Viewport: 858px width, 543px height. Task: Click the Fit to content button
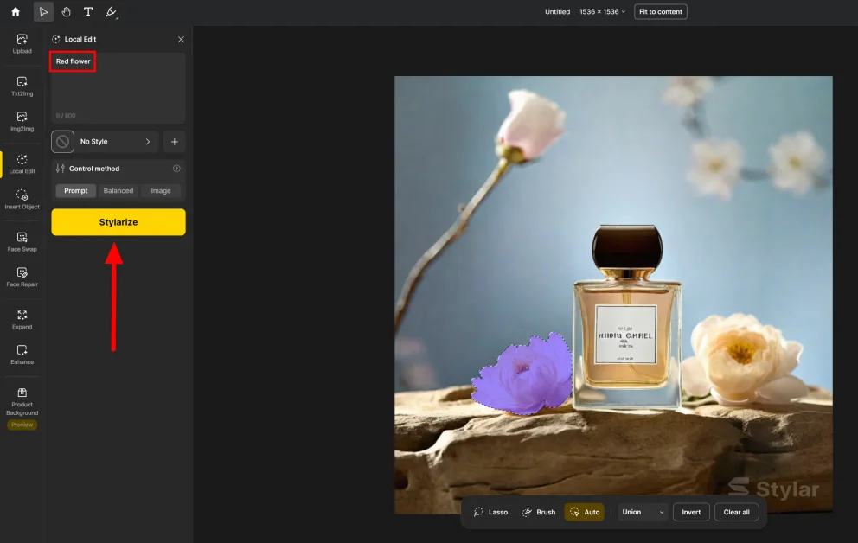pyautogui.click(x=661, y=12)
